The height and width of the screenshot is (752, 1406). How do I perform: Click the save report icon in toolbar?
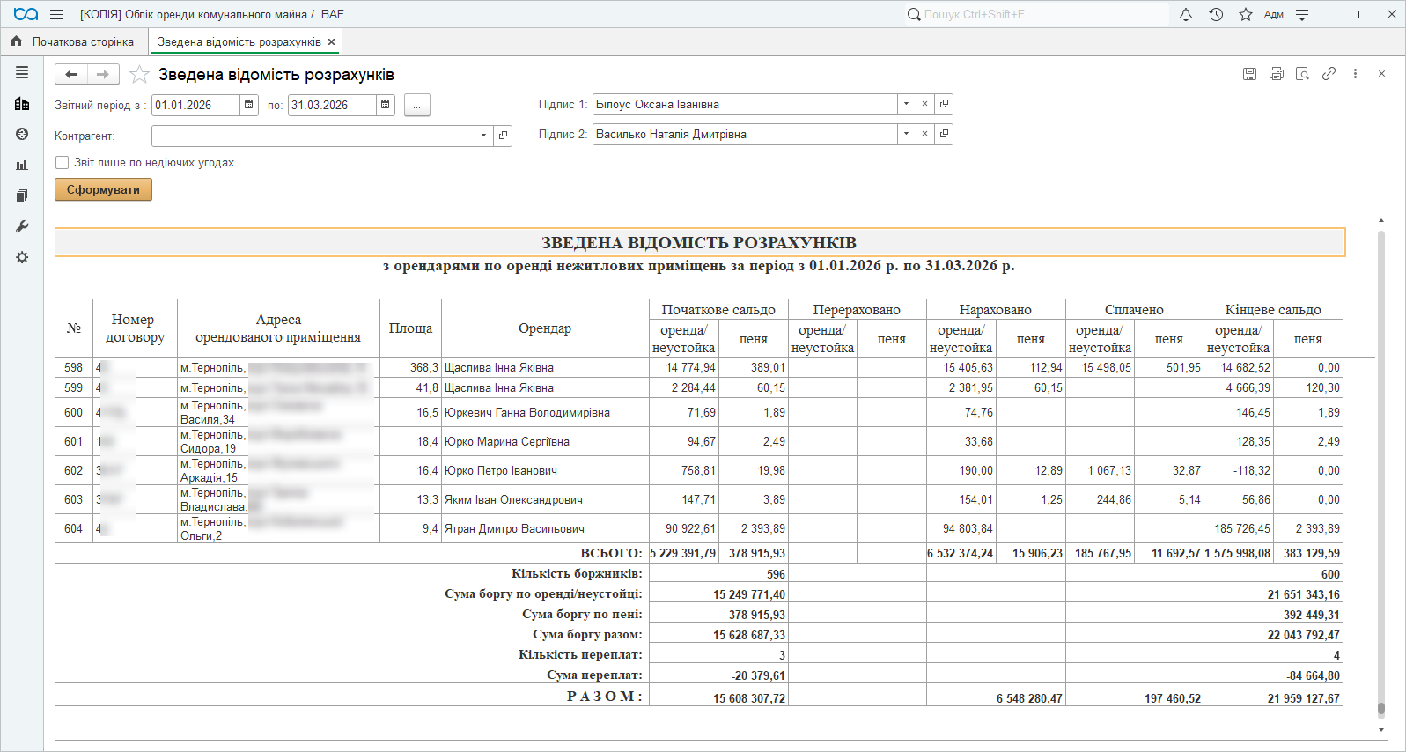point(1249,74)
